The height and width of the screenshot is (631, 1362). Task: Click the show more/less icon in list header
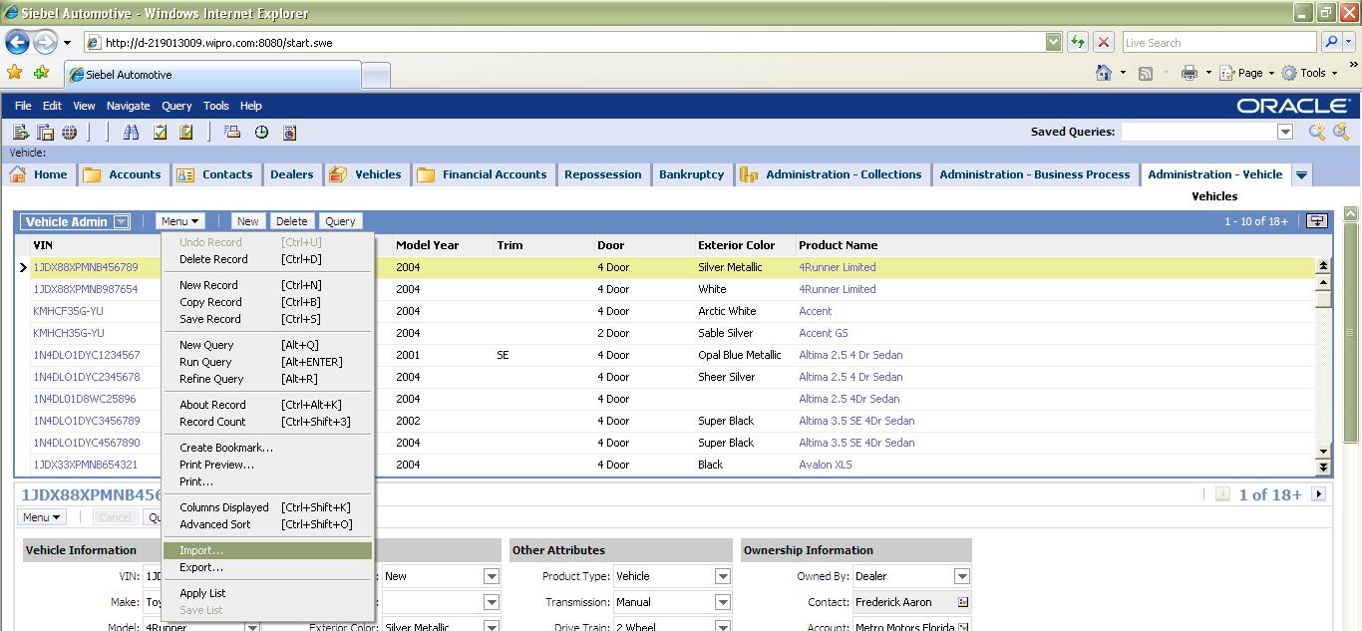(x=1317, y=221)
